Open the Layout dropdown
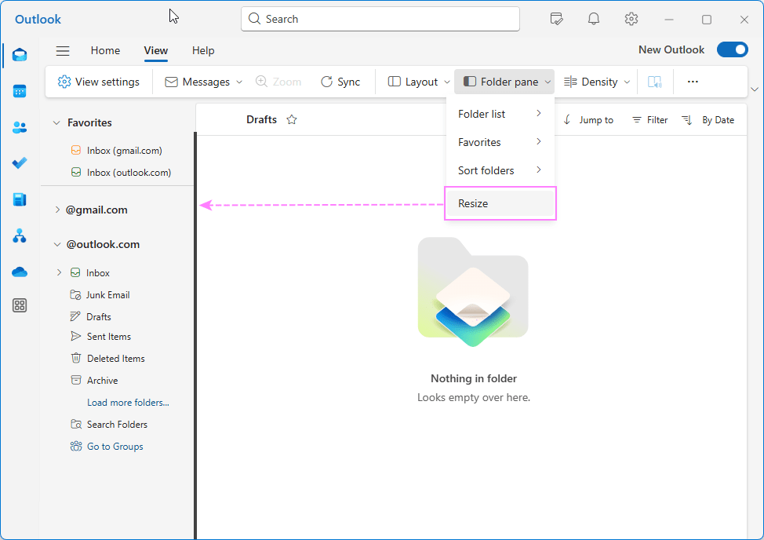764x540 pixels. click(419, 82)
